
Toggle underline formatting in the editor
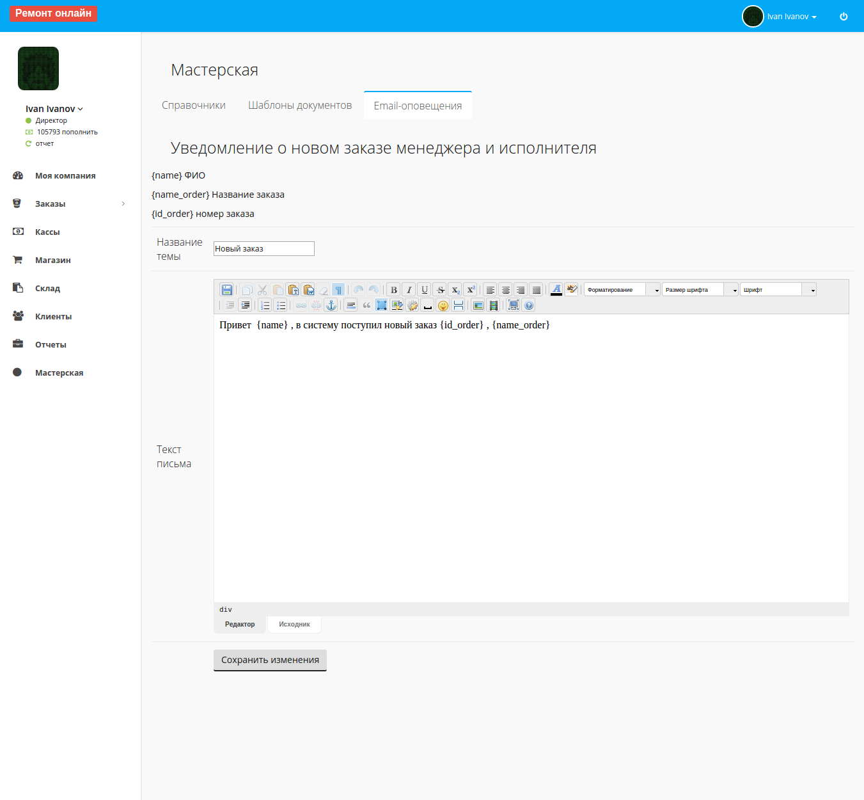(425, 290)
